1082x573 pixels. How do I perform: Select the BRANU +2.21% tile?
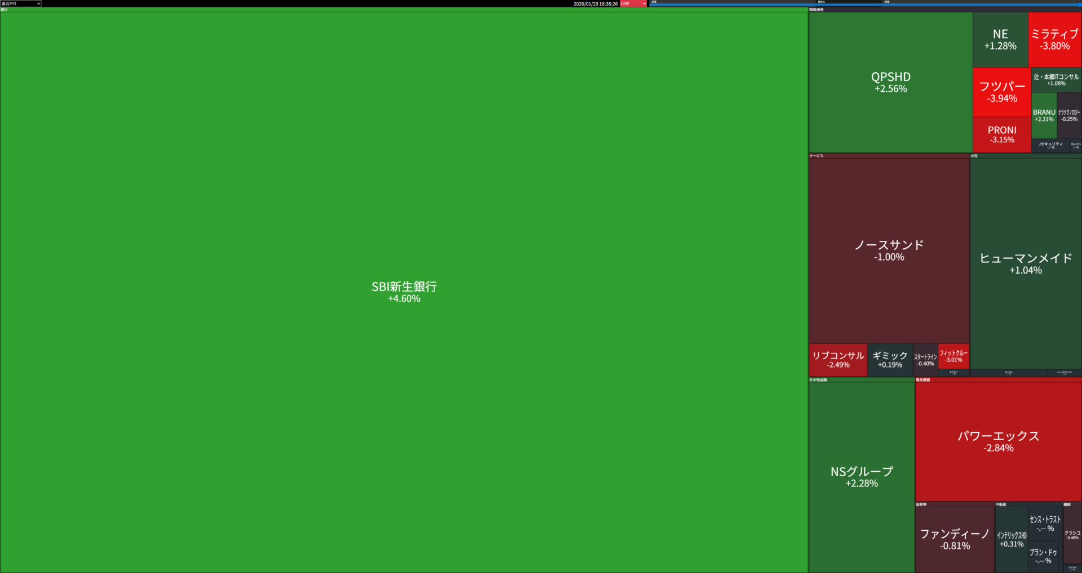[1044, 115]
